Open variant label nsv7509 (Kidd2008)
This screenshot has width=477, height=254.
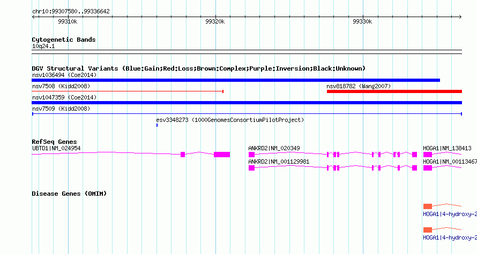61,109
